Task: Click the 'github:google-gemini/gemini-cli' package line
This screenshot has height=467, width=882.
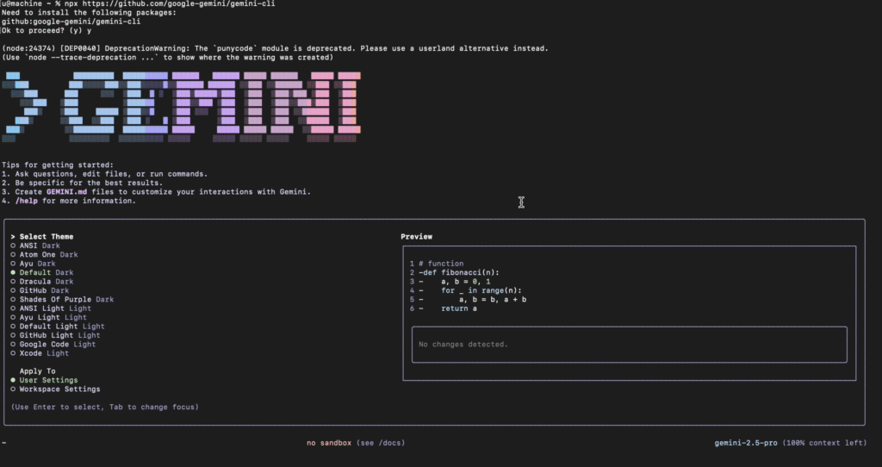Action: click(71, 22)
